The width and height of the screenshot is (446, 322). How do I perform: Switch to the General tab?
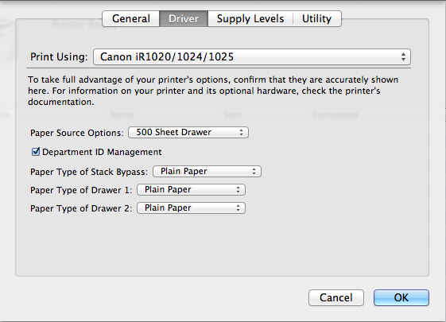pyautogui.click(x=131, y=19)
